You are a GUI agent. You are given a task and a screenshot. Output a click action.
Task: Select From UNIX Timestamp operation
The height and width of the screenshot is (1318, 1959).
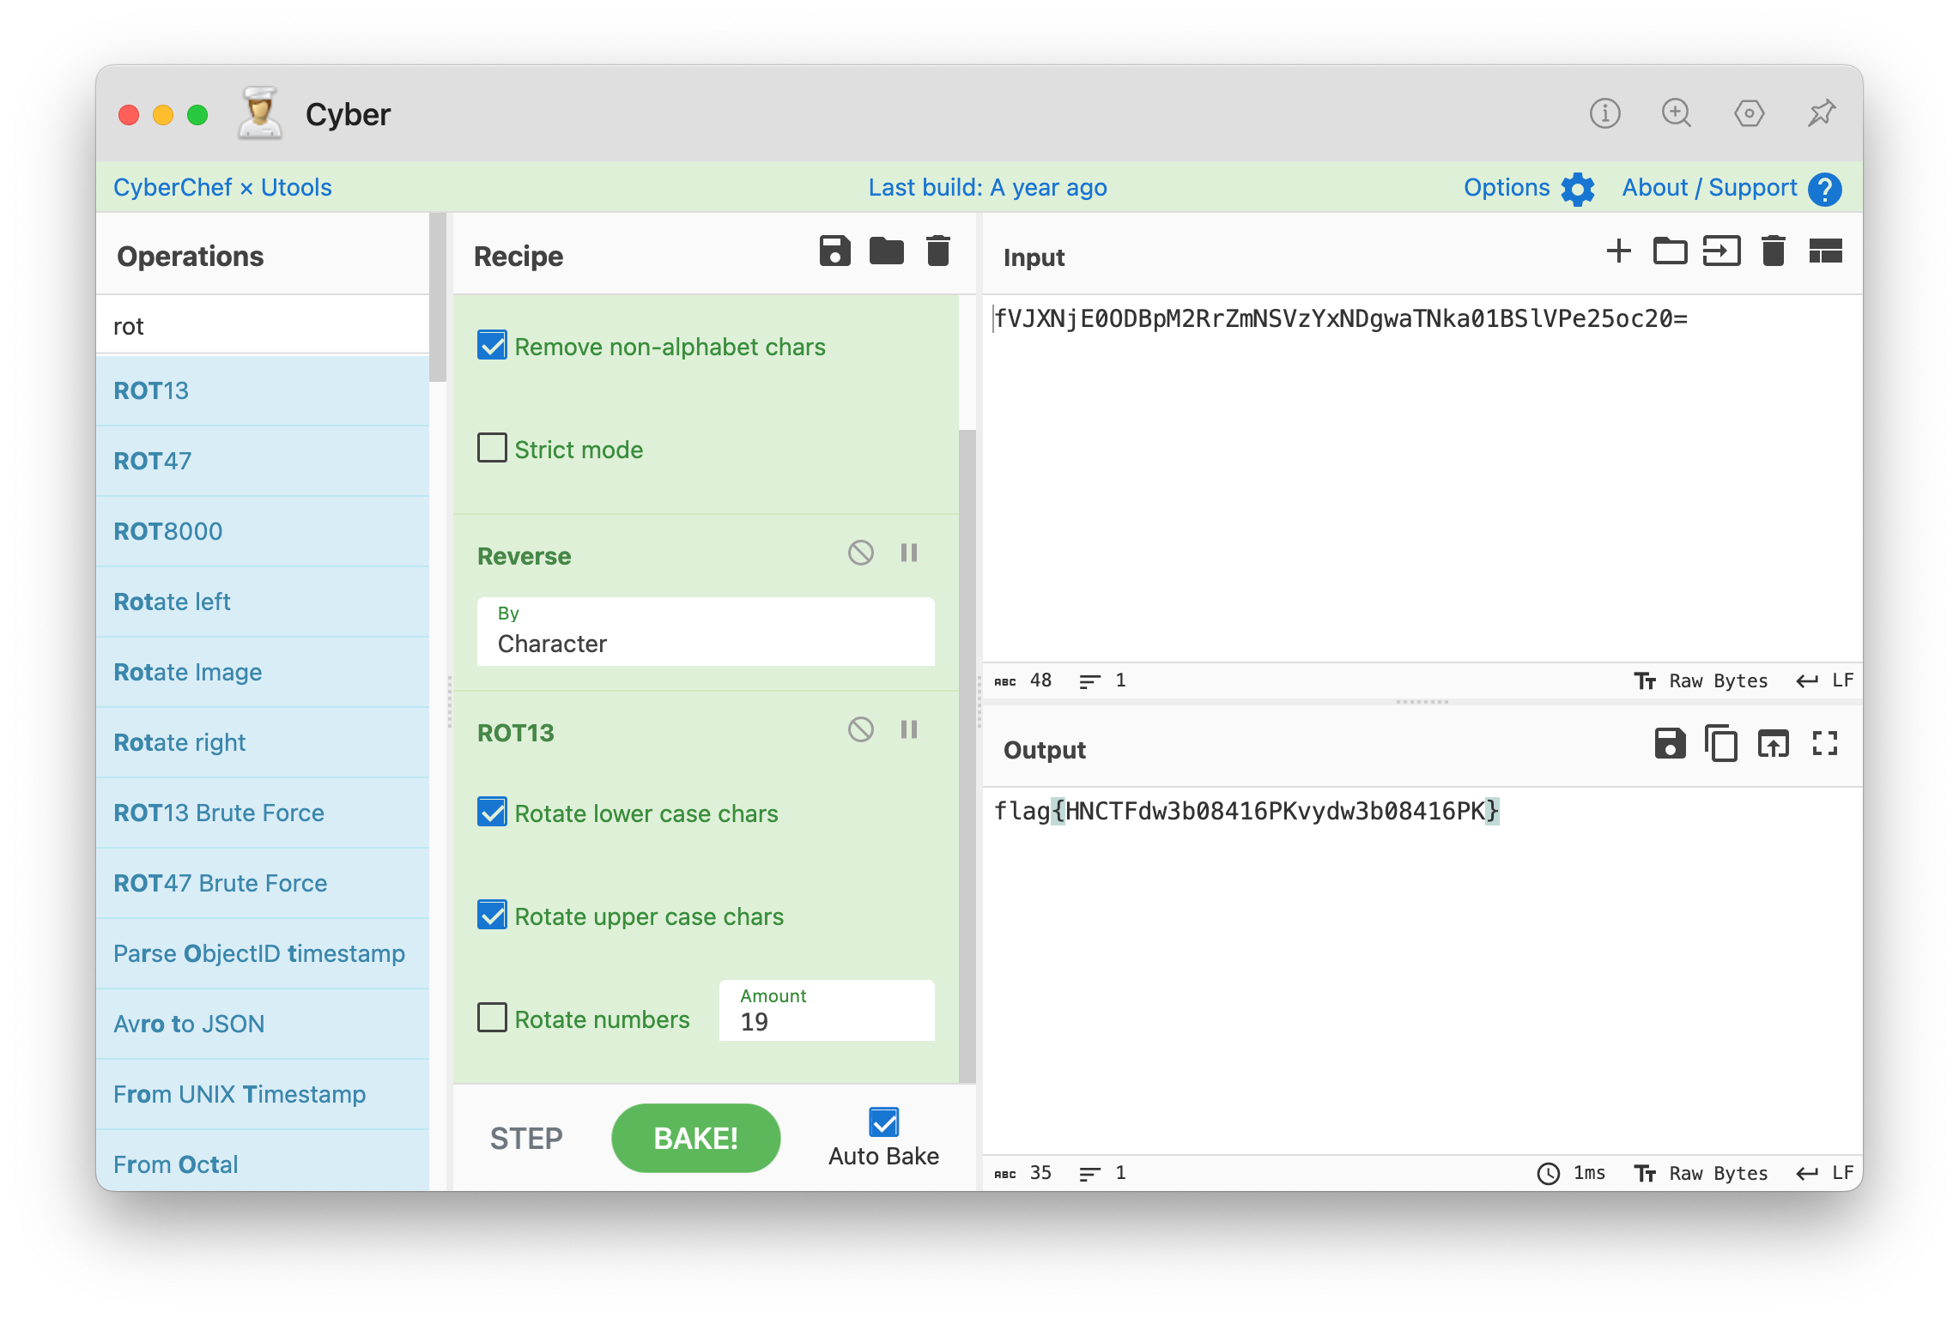click(263, 1094)
